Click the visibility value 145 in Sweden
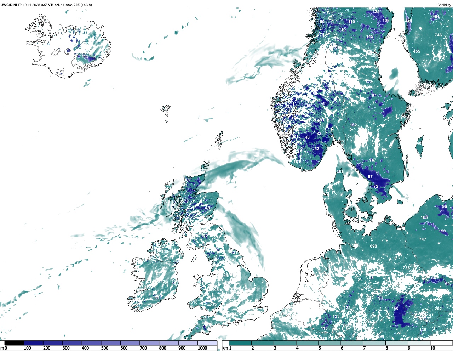Image resolution: width=453 pixels, height=351 pixels. coord(370,37)
